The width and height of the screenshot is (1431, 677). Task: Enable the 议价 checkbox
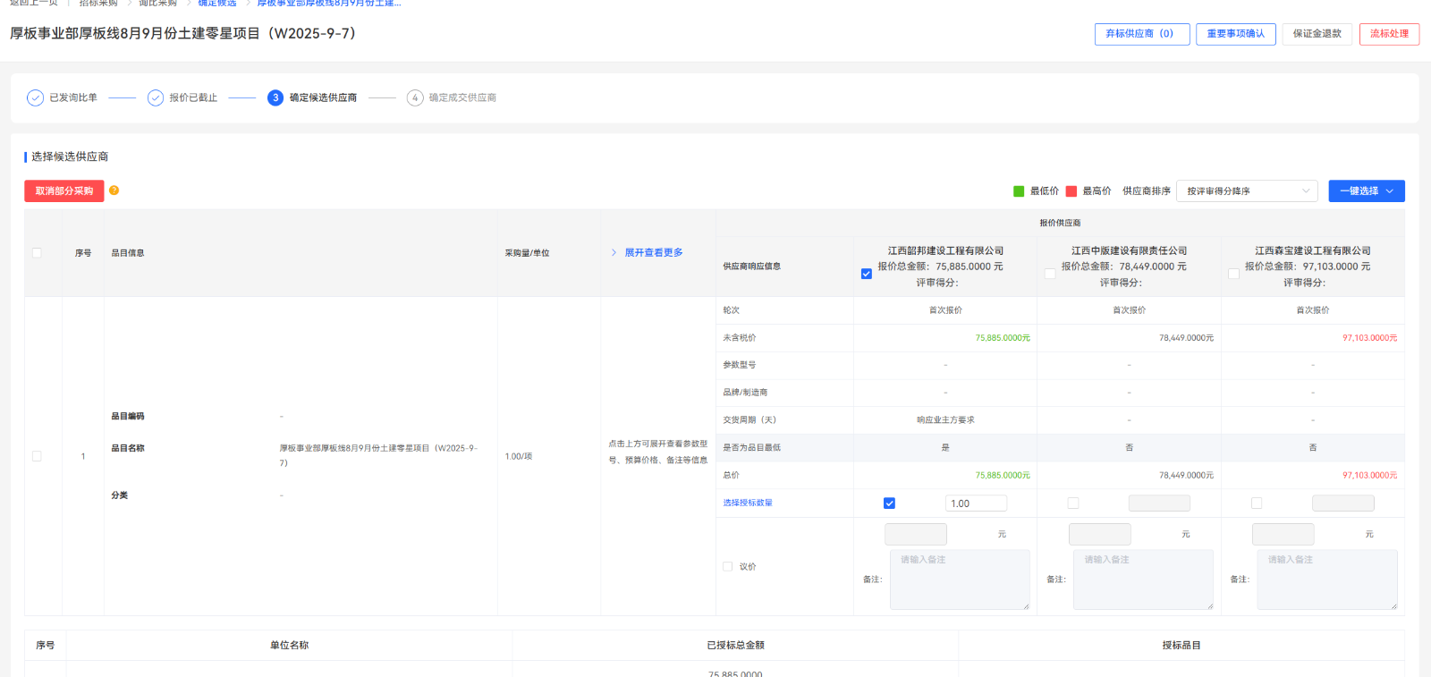pyautogui.click(x=727, y=566)
